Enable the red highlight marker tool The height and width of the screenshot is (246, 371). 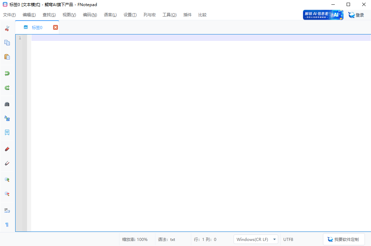point(7,149)
